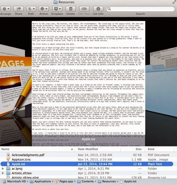Click the Resources folder icon in path bar

(x=99, y=182)
